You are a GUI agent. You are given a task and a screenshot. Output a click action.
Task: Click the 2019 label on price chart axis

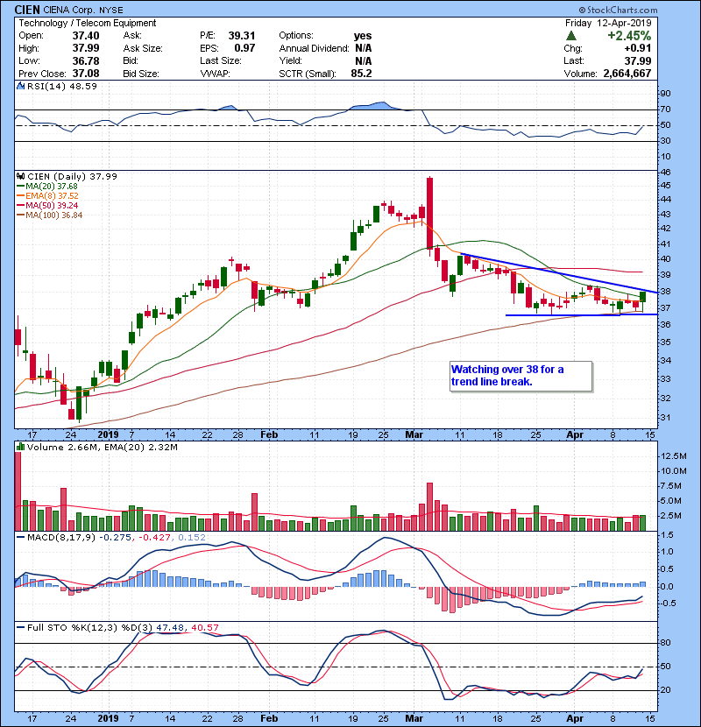tap(108, 435)
